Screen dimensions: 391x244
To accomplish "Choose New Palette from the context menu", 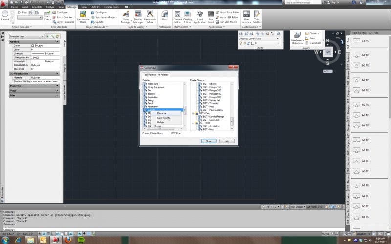I will [x=164, y=118].
